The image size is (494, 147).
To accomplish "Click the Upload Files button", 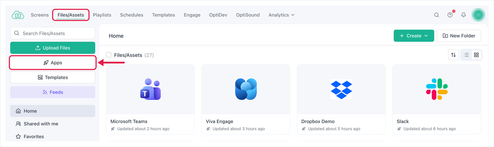I will [52, 48].
